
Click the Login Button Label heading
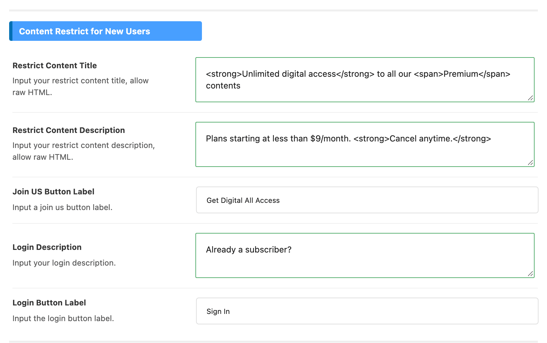49,303
